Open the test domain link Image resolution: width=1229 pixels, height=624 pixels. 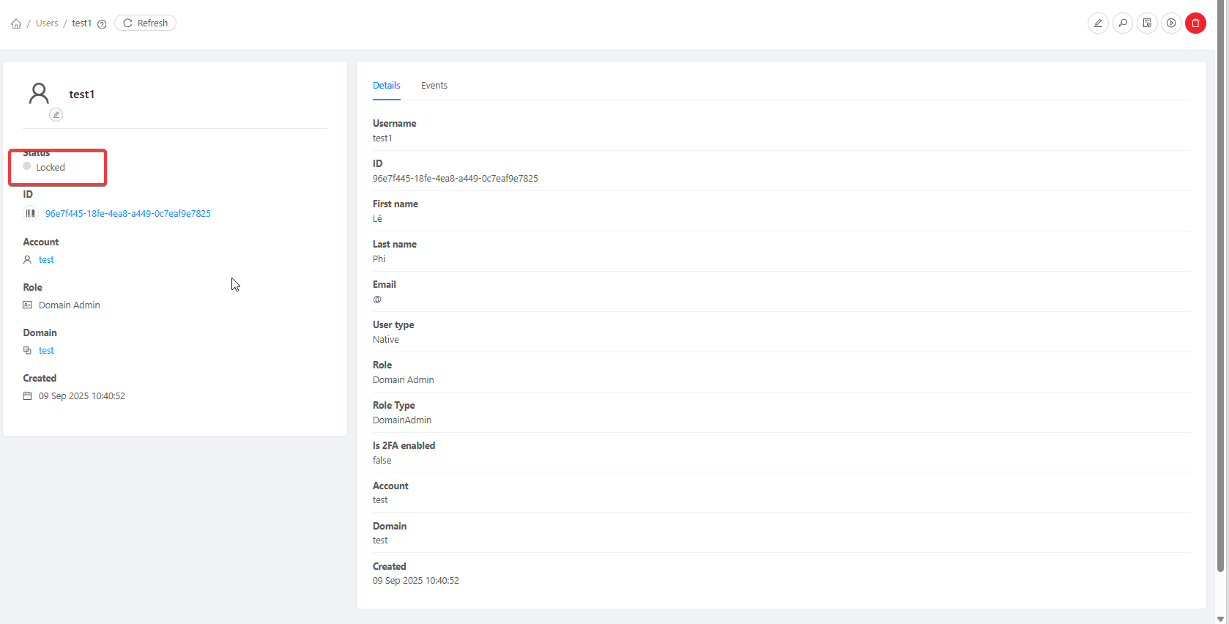pyautogui.click(x=46, y=351)
